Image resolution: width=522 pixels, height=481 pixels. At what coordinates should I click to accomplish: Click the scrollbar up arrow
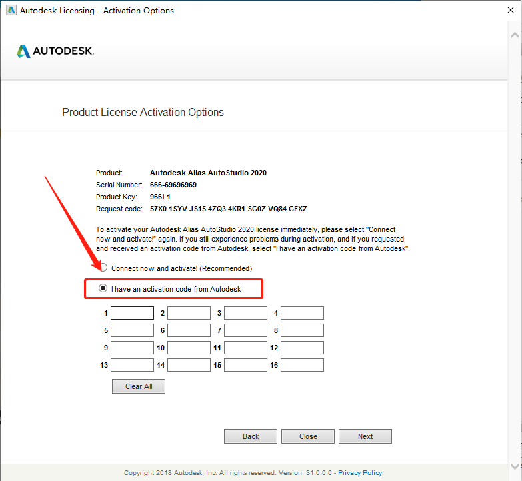click(x=515, y=35)
